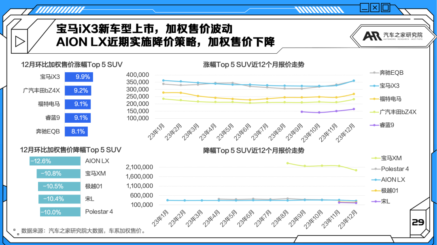The image size is (437, 245).
Task: Click 睿蓝9 line's first point at 23年9月
Action: pos(302,112)
